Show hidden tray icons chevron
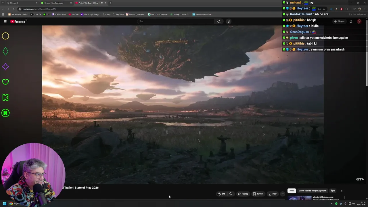This screenshot has width=368, height=207. point(331,204)
